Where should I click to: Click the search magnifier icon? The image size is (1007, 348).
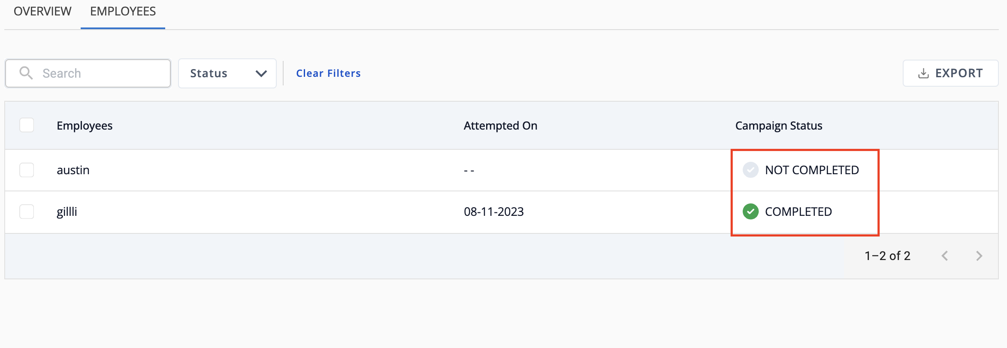tap(26, 73)
